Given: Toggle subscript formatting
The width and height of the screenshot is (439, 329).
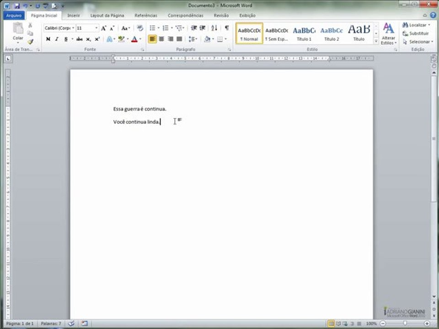Looking at the screenshot, I should [x=88, y=39].
